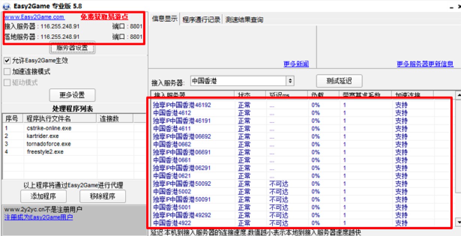Enable the 允许Easy2Game生效 checkbox
Image resolution: width=461 pixels, height=236 pixels.
(7, 61)
